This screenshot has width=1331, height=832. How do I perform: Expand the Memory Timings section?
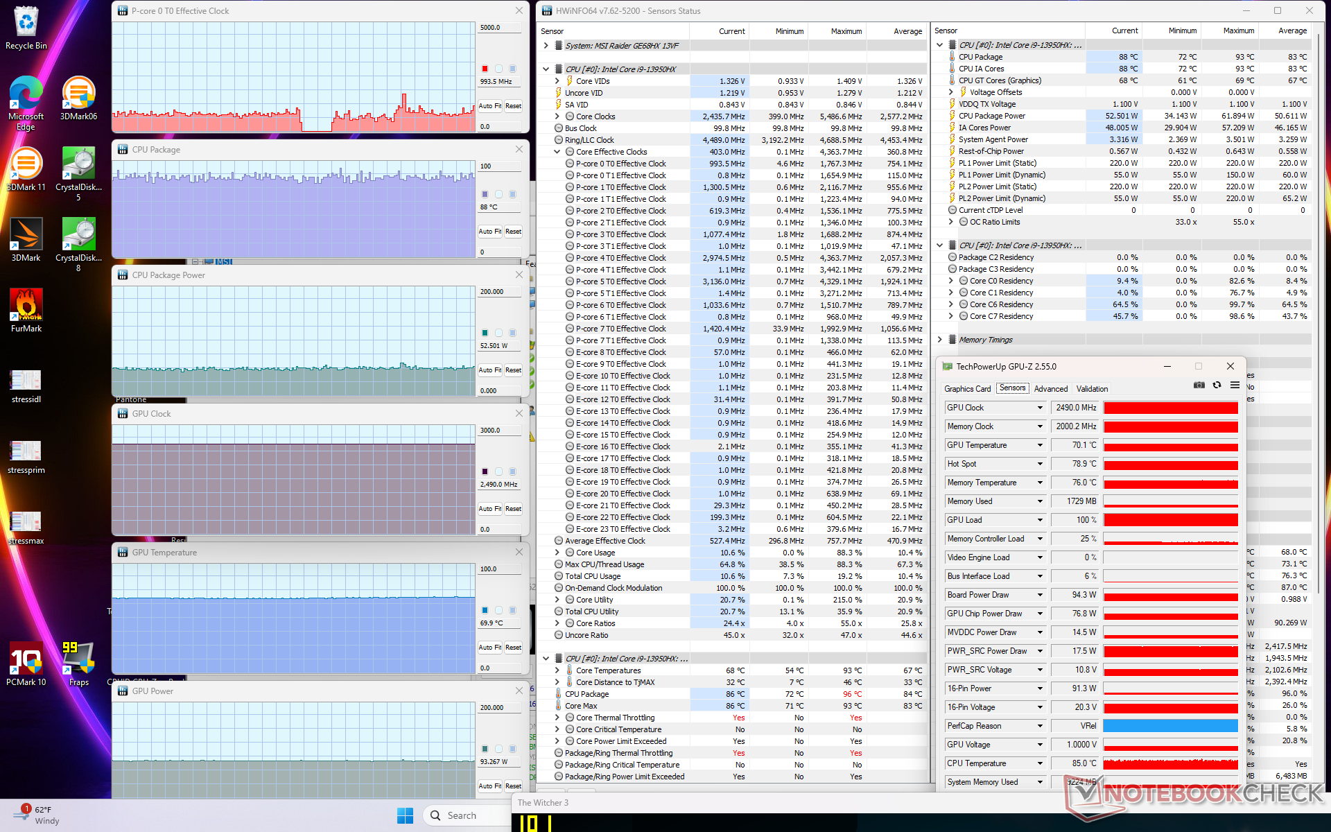click(x=939, y=340)
